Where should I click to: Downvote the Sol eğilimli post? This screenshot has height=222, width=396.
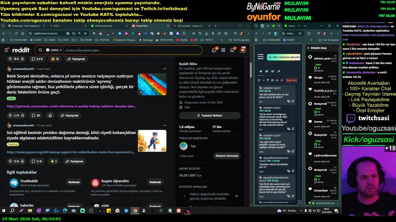[23, 161]
